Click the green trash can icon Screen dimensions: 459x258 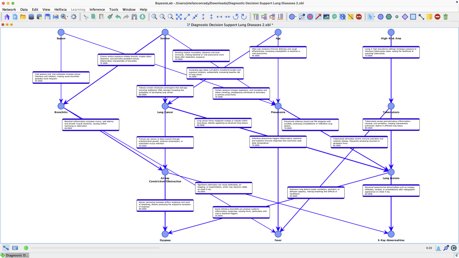[x=446, y=17]
